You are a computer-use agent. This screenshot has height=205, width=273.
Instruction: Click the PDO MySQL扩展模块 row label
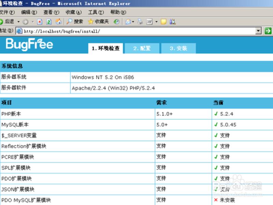(x=26, y=200)
